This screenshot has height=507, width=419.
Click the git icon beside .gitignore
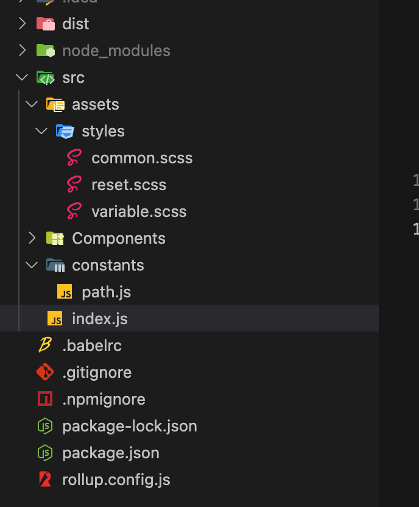(x=45, y=372)
